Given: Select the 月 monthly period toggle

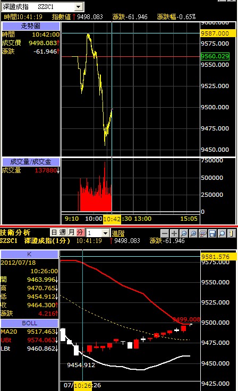Looking at the screenshot, I should (x=71, y=233).
